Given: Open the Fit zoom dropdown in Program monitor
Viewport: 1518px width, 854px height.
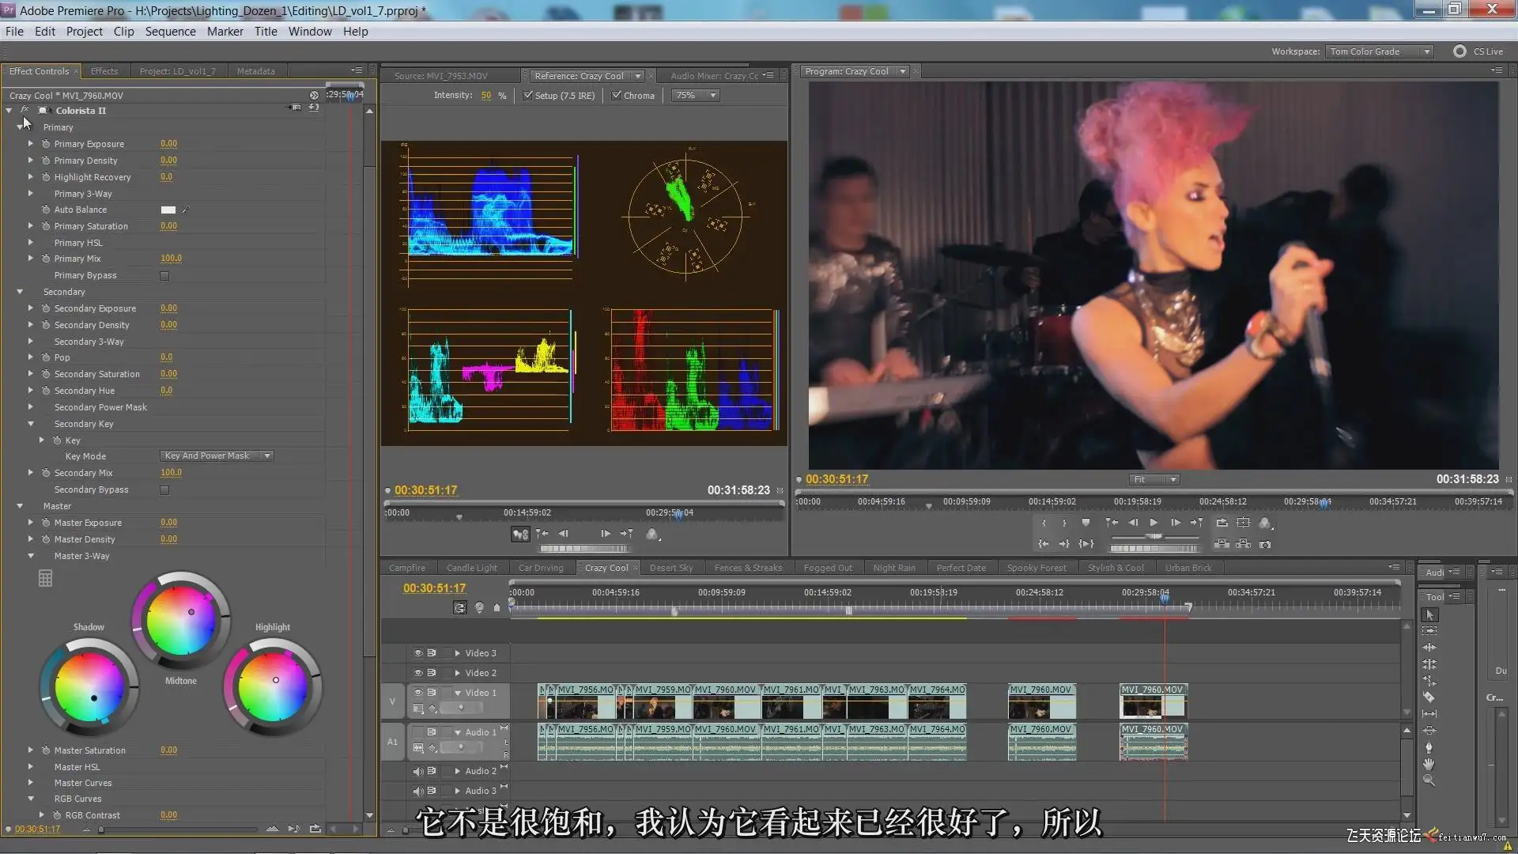Looking at the screenshot, I should coord(1154,480).
